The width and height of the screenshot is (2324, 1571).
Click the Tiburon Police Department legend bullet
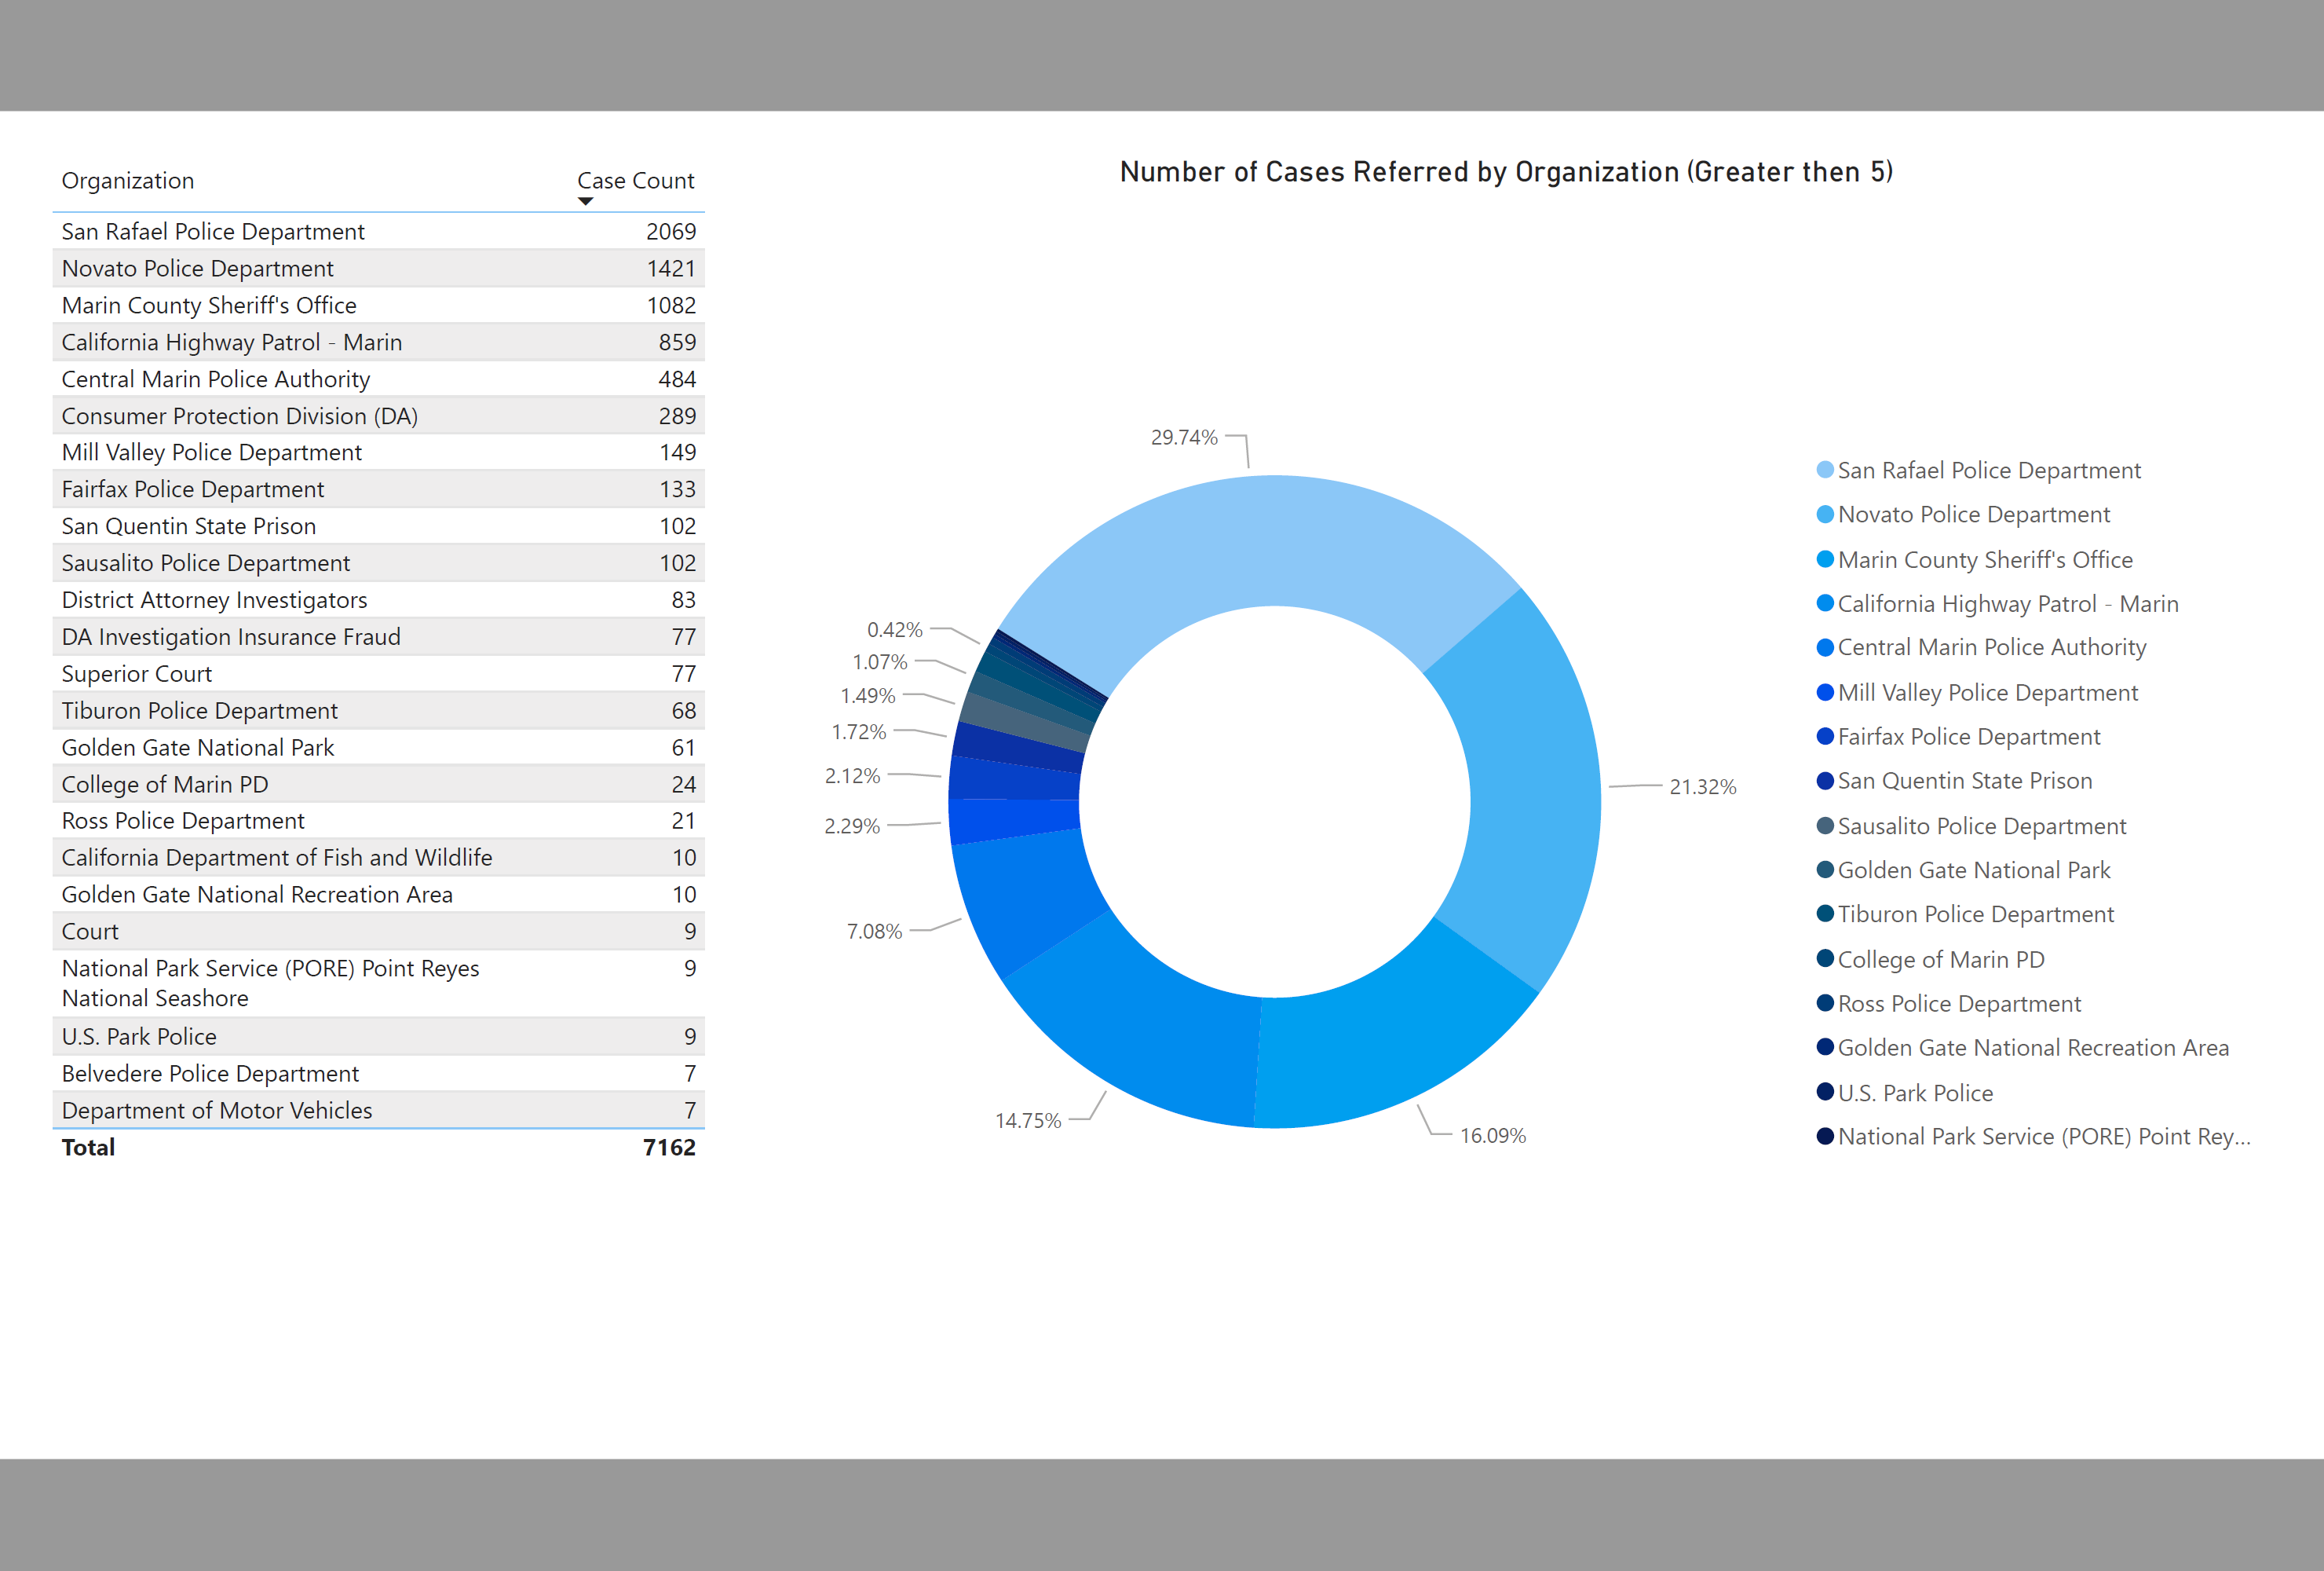[x=1825, y=914]
